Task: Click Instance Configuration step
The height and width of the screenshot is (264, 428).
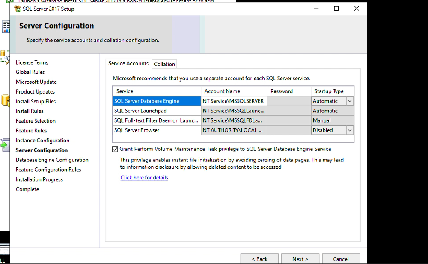Action: click(42, 141)
